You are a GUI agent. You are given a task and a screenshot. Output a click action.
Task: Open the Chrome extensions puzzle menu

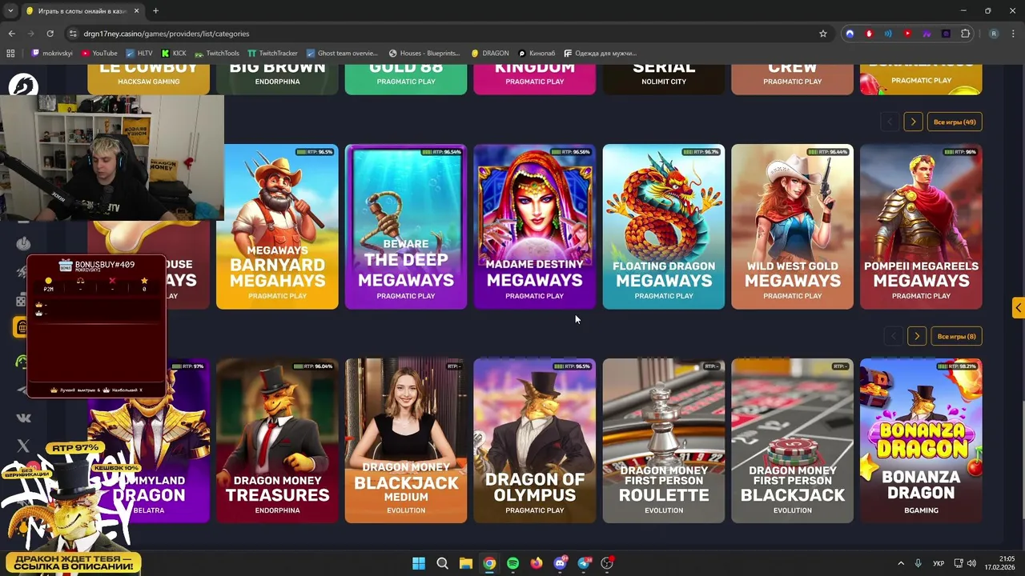(x=965, y=34)
